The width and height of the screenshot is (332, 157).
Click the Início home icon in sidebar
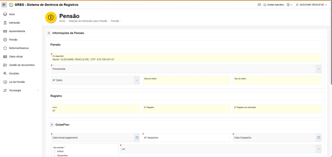pos(5,14)
